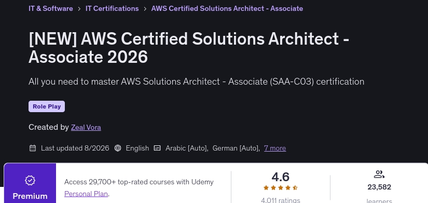Click the chevron after IT Certifications
The image size is (428, 203).
click(x=145, y=9)
